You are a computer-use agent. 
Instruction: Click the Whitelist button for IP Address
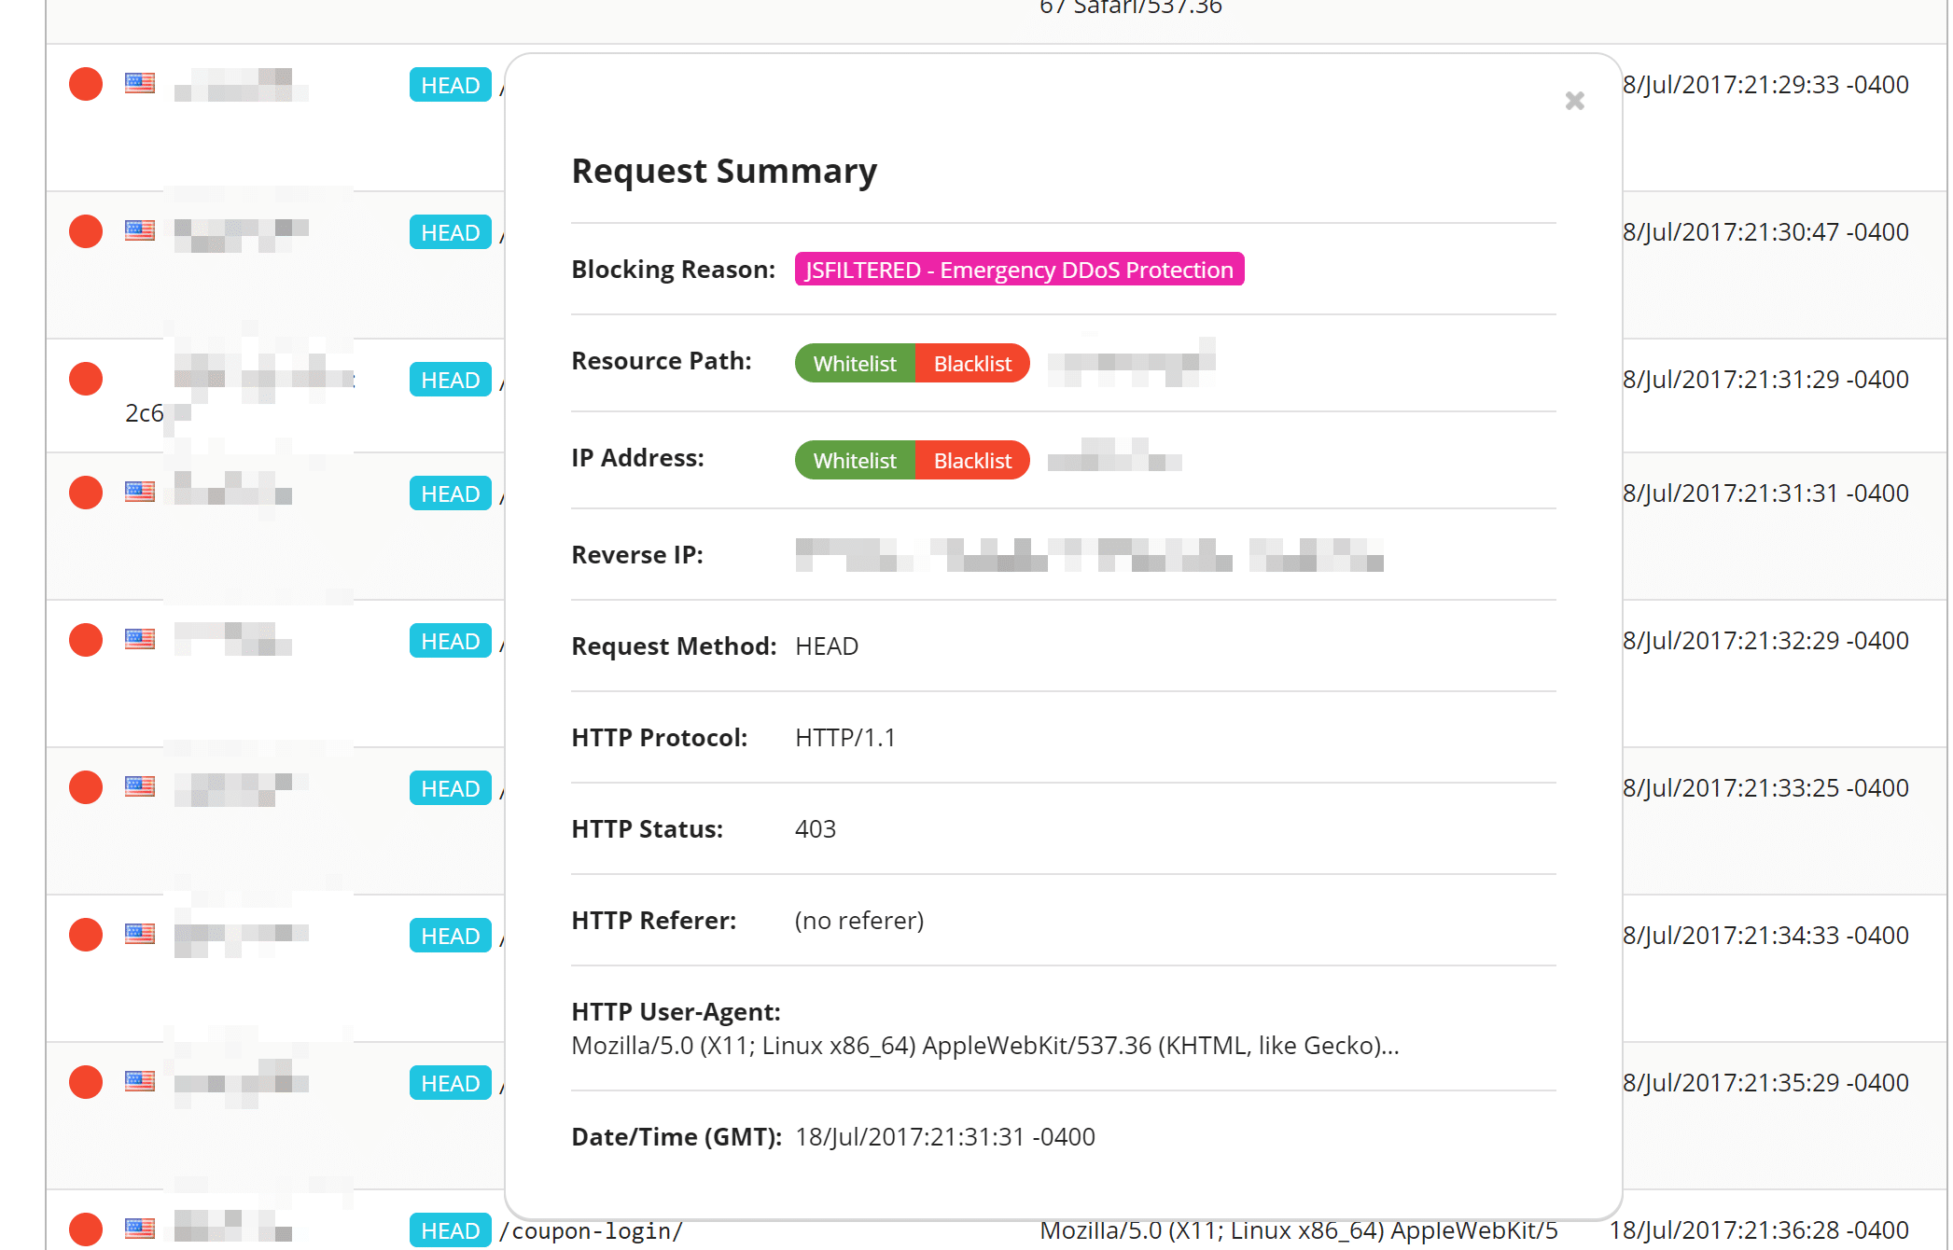851,458
